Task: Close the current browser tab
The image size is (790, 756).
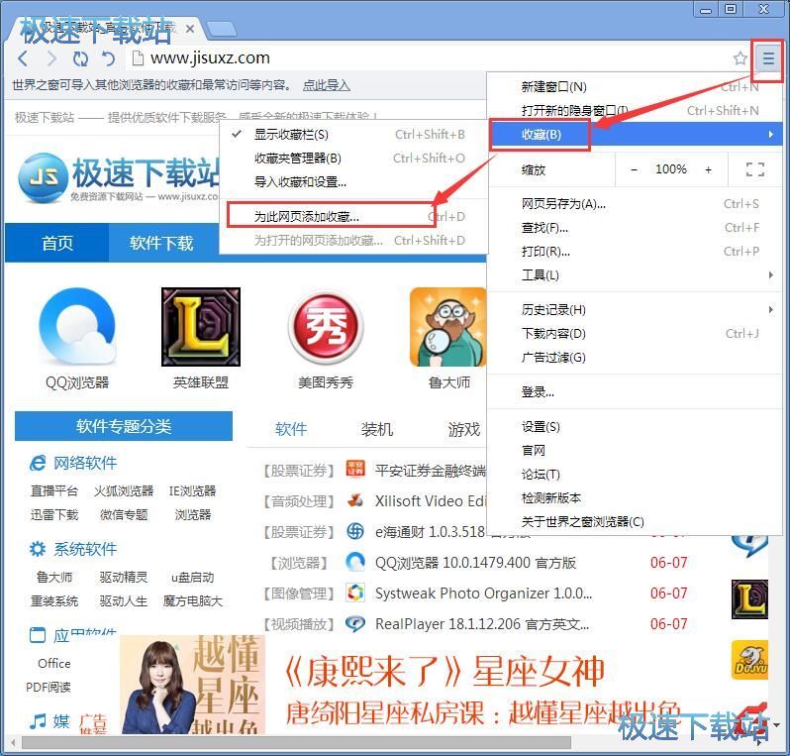Action: (190, 29)
